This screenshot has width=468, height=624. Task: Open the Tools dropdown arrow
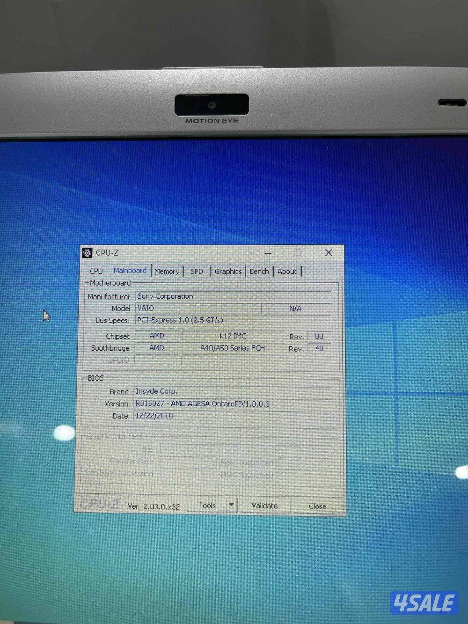click(x=230, y=505)
